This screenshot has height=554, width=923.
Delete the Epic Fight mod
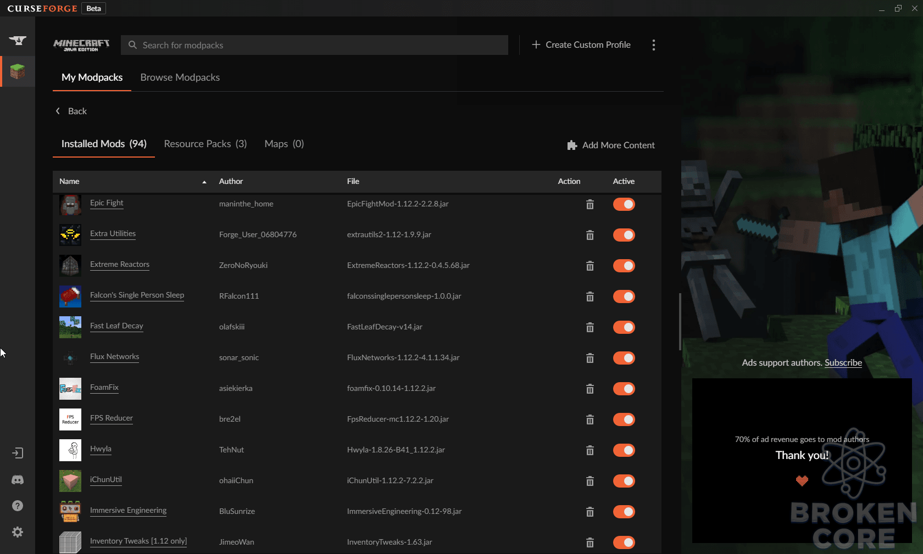tap(590, 204)
